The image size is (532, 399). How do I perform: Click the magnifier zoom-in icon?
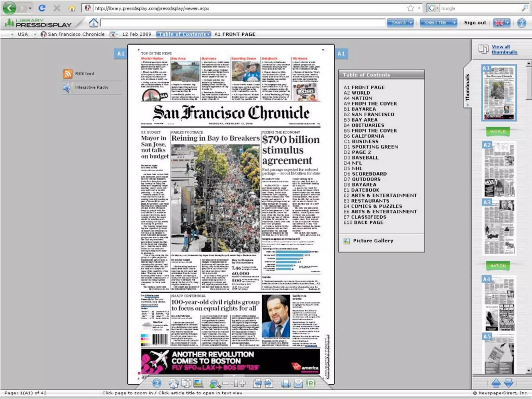[x=214, y=383]
